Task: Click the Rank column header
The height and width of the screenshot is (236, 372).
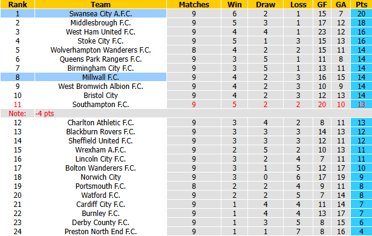Action: [18, 4]
